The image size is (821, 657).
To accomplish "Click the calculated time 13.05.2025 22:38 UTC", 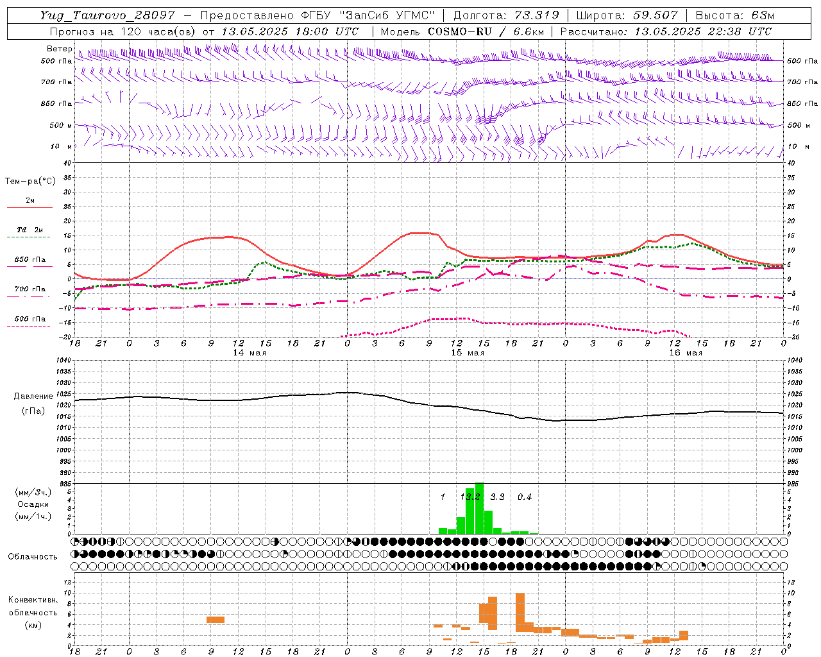I will (703, 31).
